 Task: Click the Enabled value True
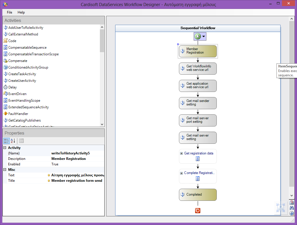pos(77,164)
